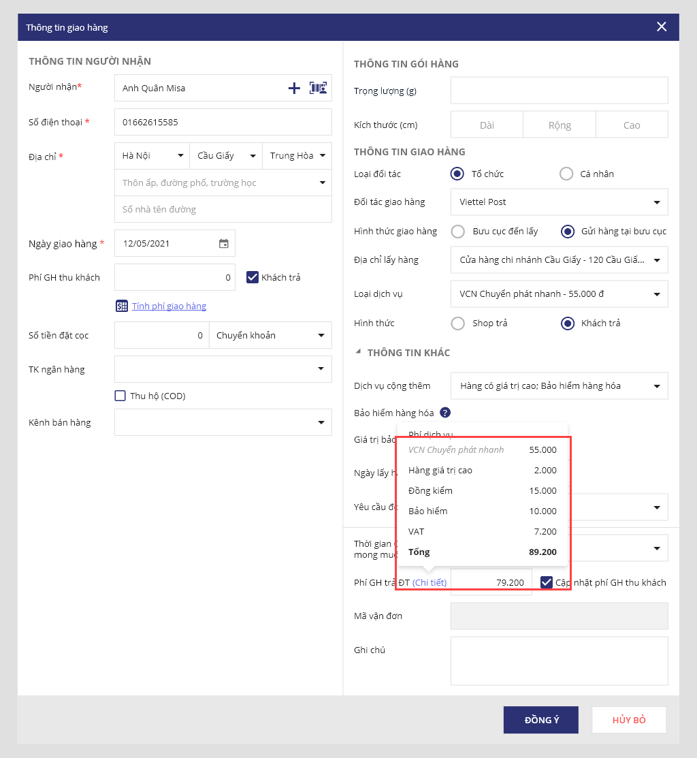Toggle Cập nhật phí GH thu khách checkbox
This screenshot has height=758, width=697.
[547, 582]
